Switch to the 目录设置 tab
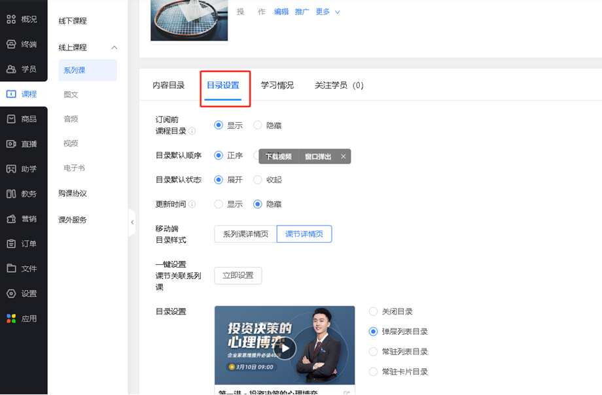This screenshot has width=602, height=395. point(223,85)
